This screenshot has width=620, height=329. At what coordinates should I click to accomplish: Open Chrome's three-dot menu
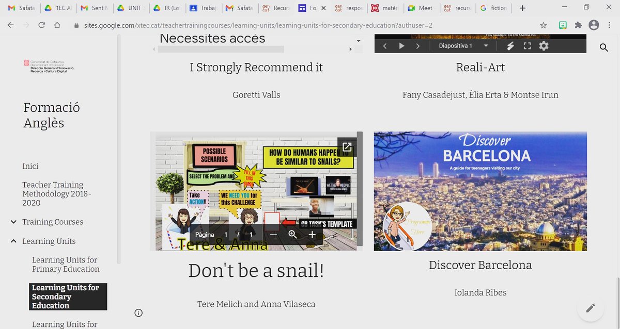click(x=609, y=25)
